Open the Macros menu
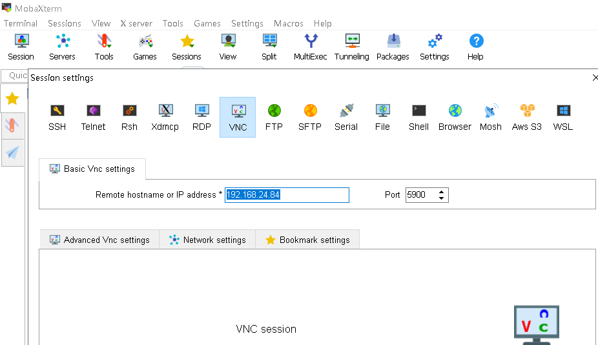The image size is (598, 345). click(x=288, y=23)
